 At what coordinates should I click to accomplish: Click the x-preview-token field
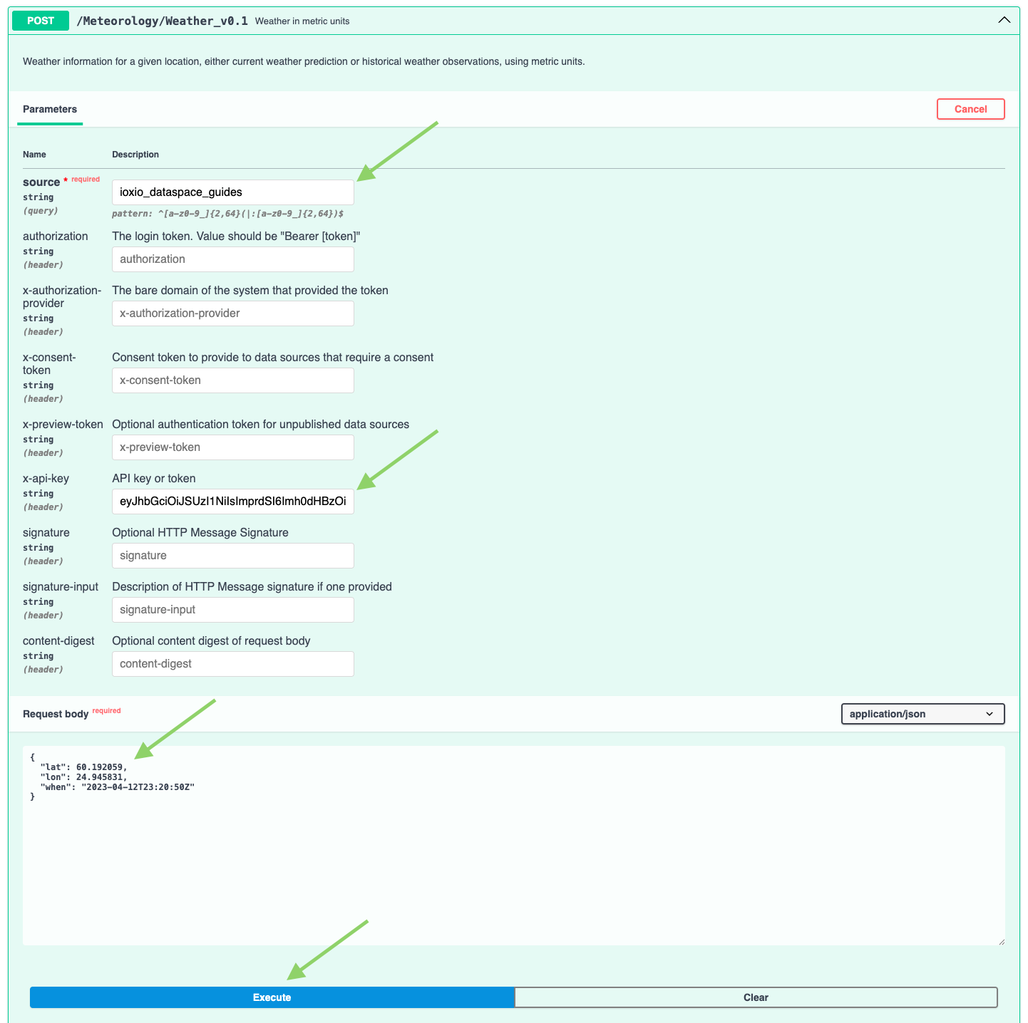coord(232,447)
